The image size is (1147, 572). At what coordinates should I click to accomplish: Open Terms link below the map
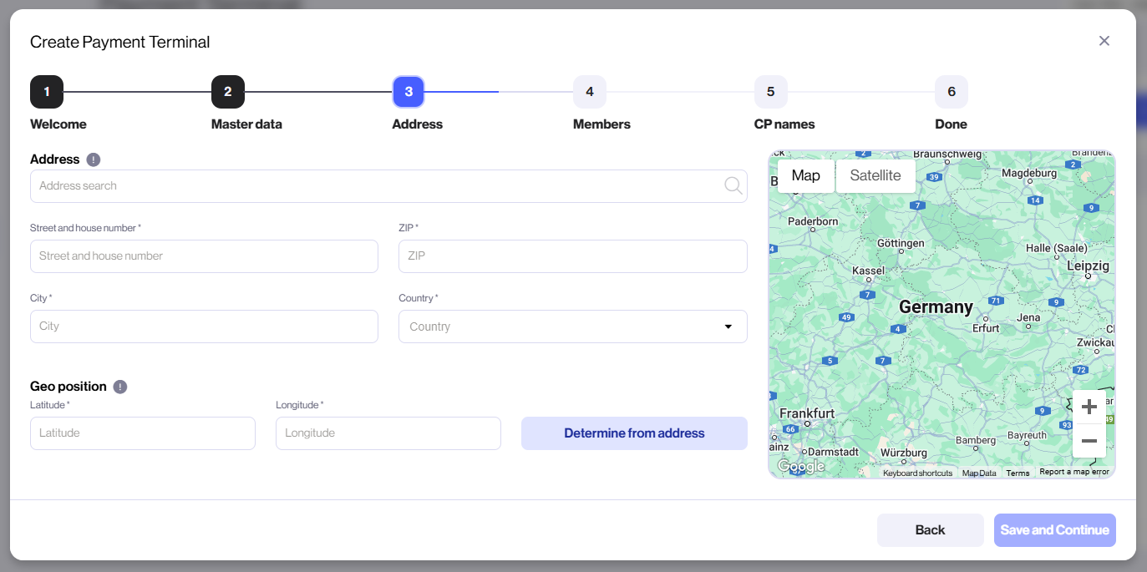point(1018,472)
